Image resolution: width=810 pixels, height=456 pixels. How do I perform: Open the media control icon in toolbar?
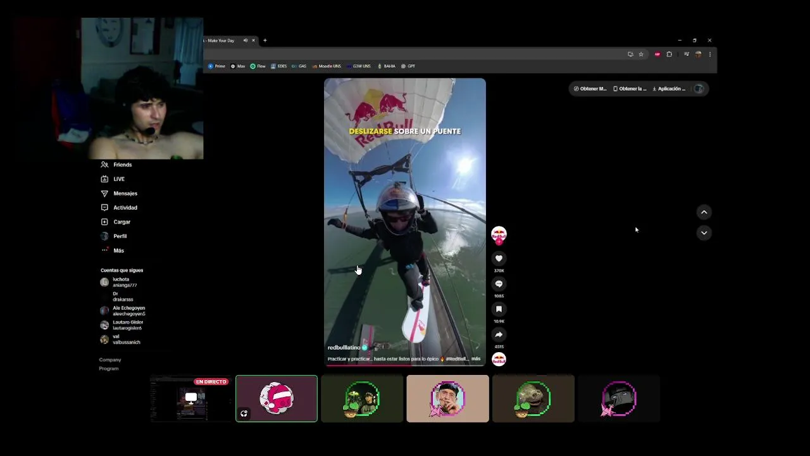(x=687, y=54)
